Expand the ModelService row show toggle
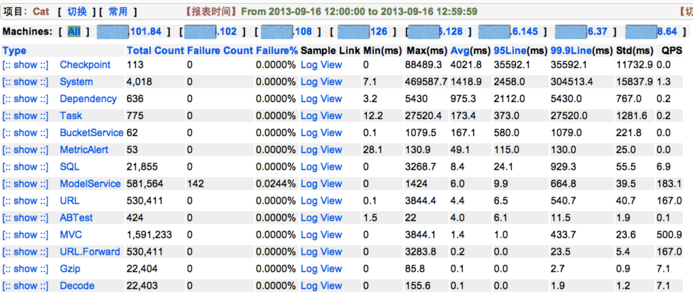The image size is (693, 298). coord(26,184)
